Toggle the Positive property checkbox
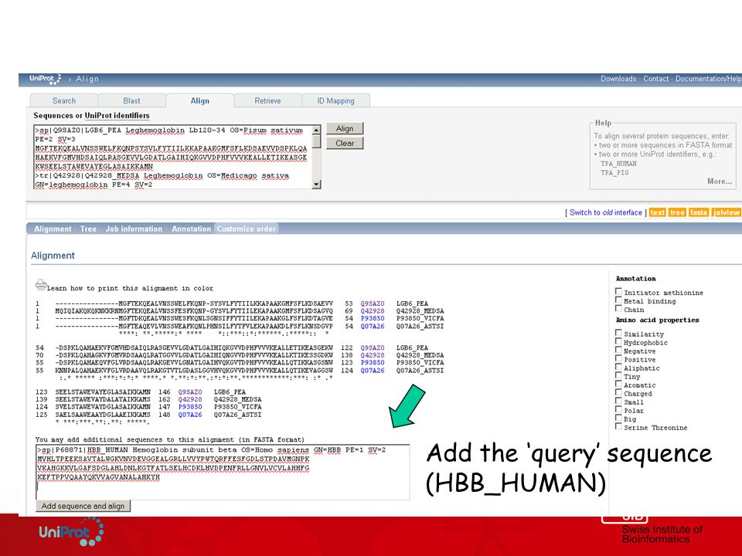The image size is (742, 556). pos(618,358)
